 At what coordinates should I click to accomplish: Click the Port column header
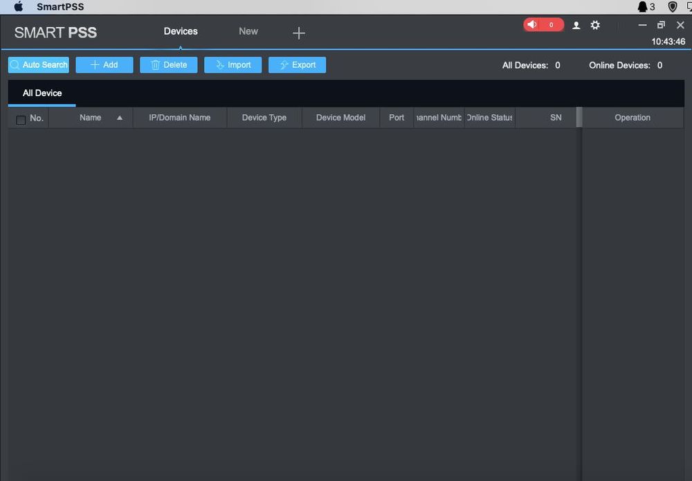(397, 118)
